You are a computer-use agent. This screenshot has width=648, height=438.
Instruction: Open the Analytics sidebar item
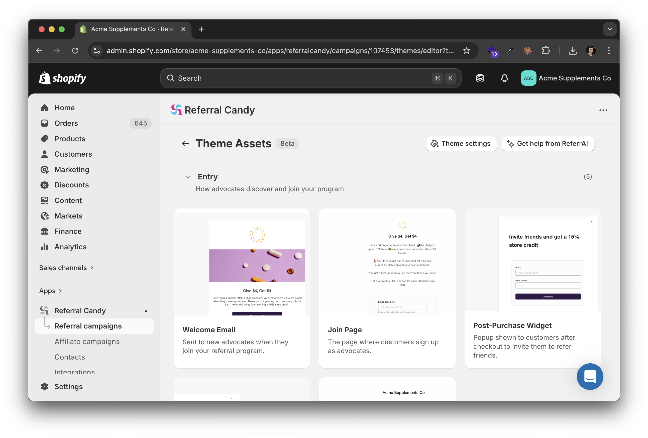coord(70,247)
